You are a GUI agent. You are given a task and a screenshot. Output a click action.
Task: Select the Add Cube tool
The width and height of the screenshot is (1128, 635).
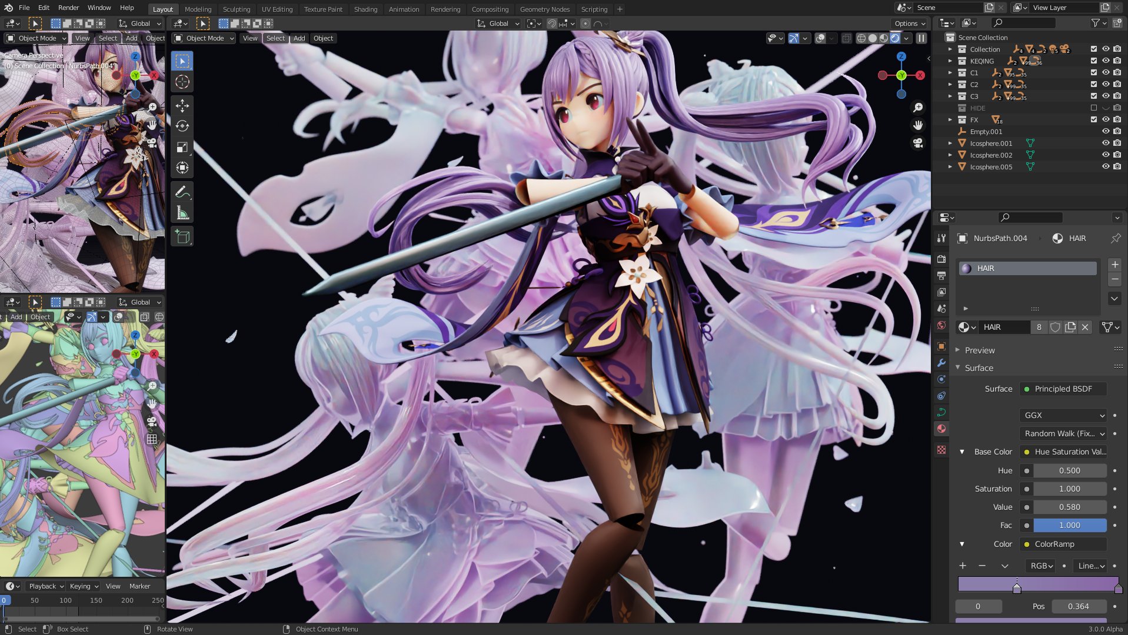182,237
